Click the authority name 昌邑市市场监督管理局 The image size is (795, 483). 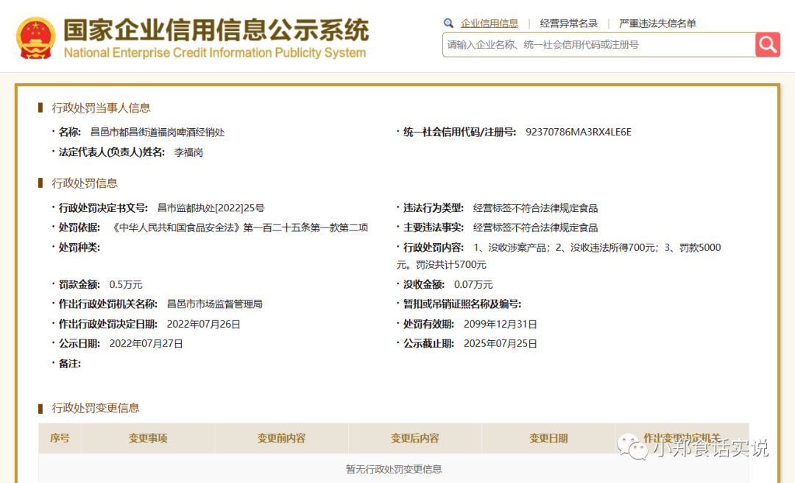pyautogui.click(x=214, y=304)
